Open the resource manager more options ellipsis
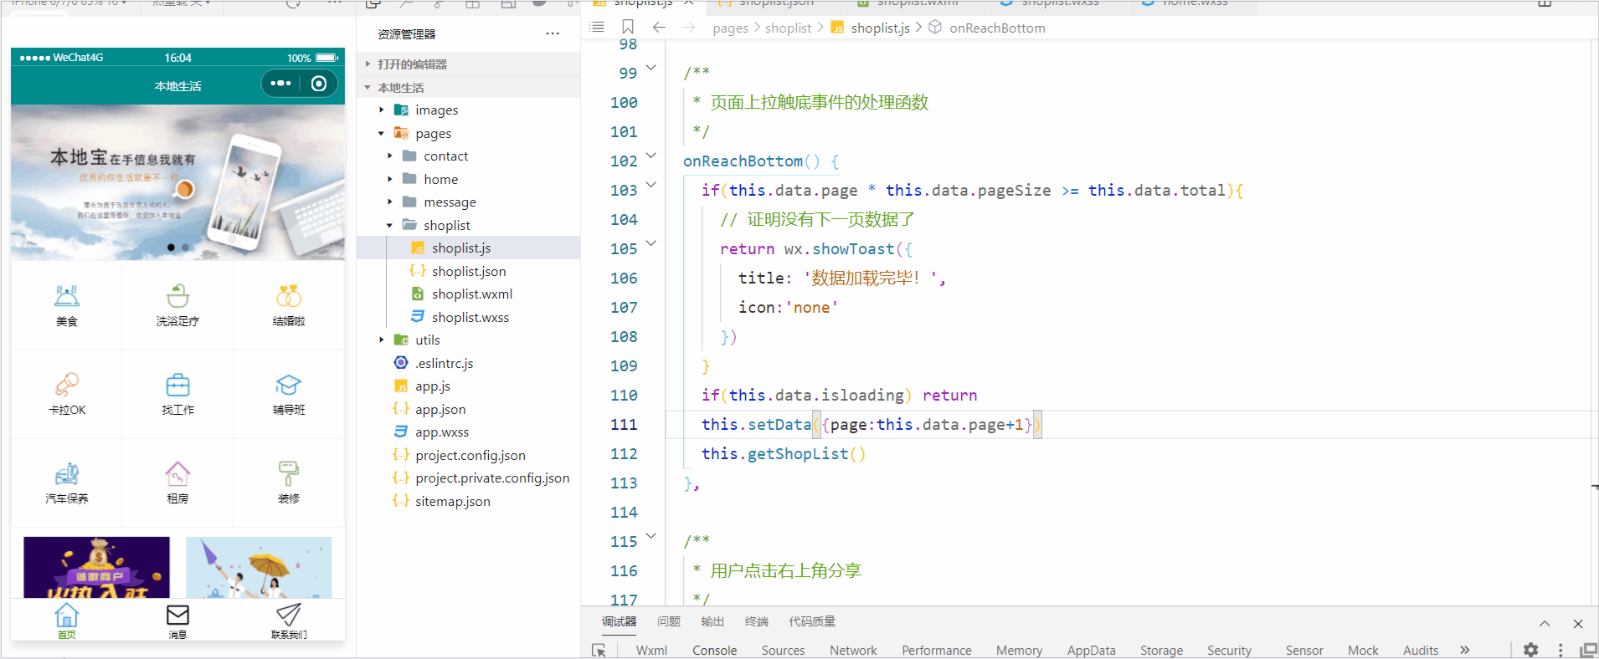Screen dimensions: 1599x659 [x=553, y=34]
